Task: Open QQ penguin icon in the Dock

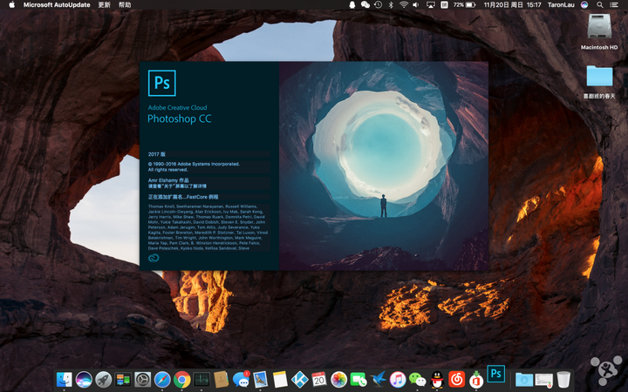Action: coord(437,379)
